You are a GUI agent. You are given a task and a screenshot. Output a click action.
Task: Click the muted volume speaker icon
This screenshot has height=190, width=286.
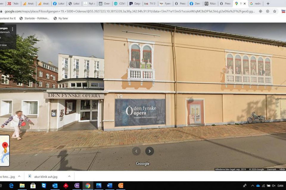tap(273, 186)
